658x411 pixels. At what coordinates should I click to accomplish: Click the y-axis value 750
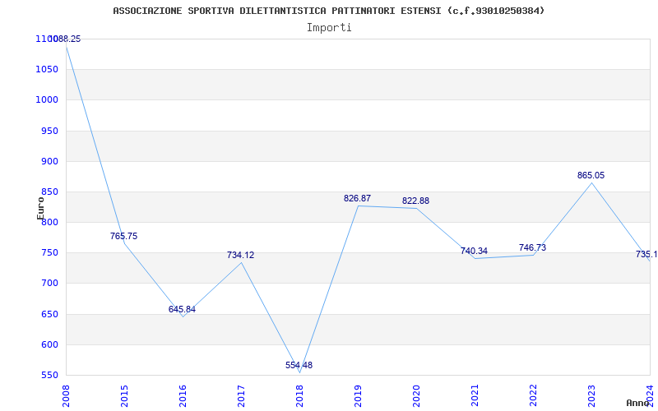(49, 253)
